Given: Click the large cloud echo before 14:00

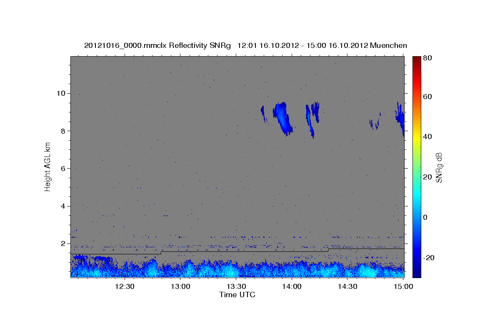Looking at the screenshot, I should (282, 119).
